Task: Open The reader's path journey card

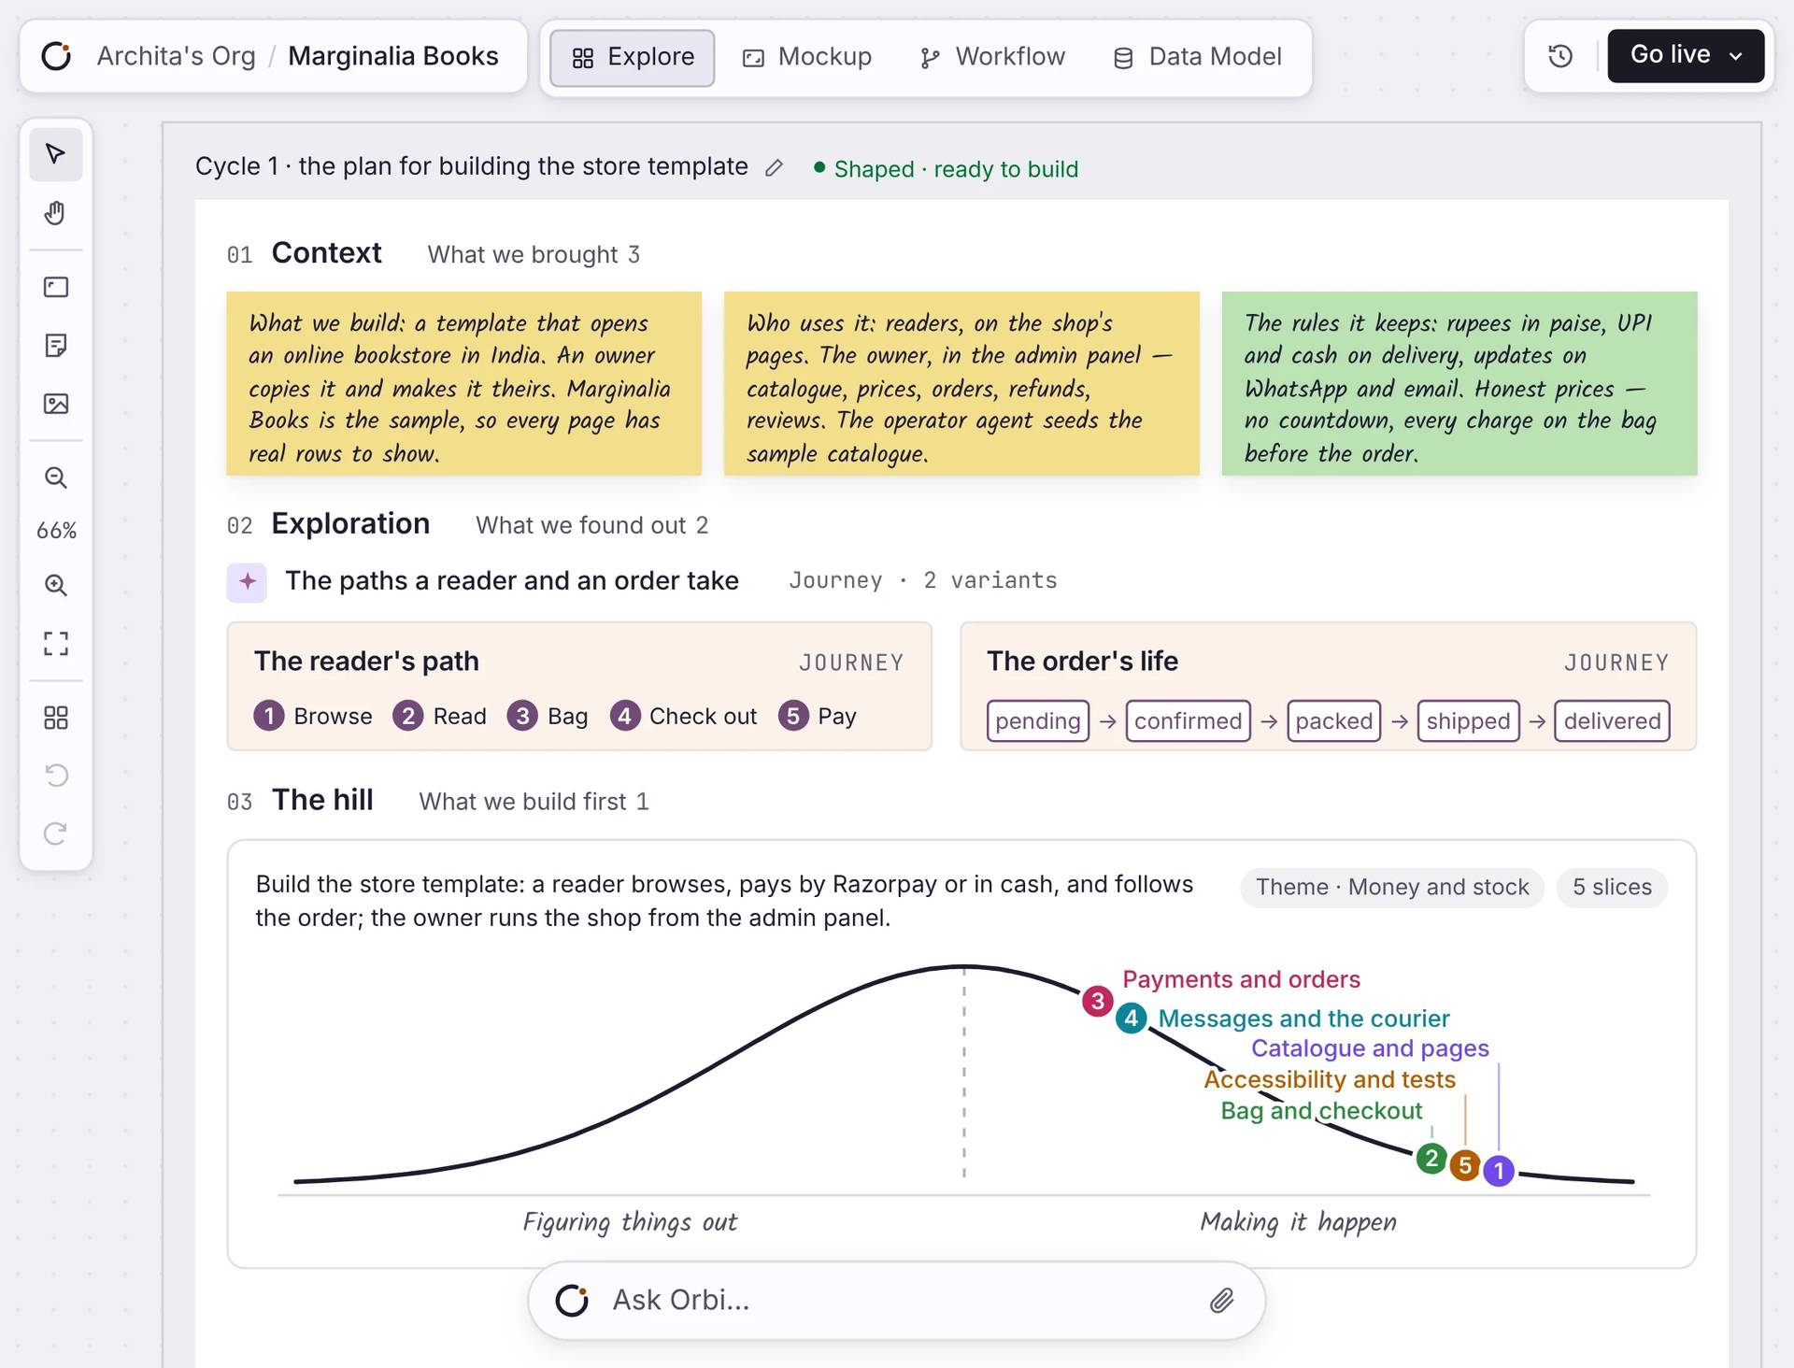Action: [x=579, y=686]
